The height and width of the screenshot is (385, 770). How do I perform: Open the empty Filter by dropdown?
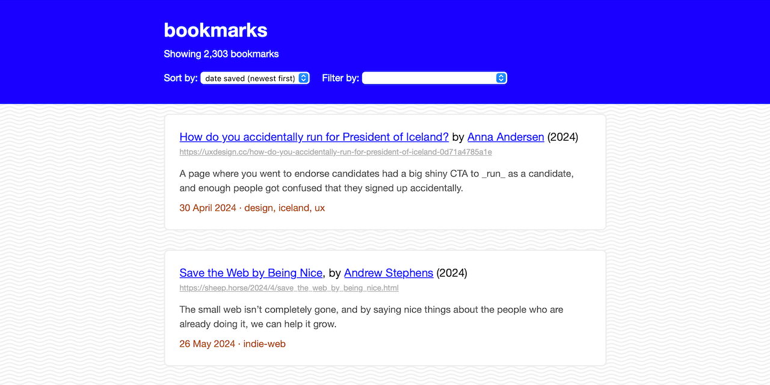point(434,78)
